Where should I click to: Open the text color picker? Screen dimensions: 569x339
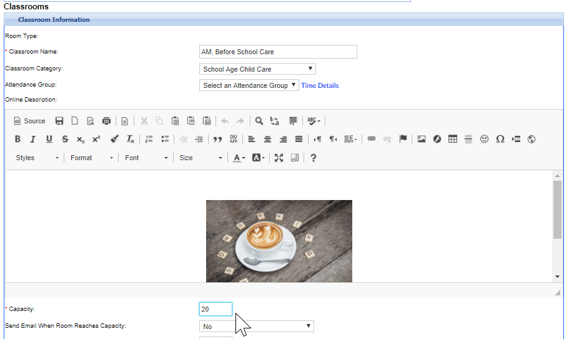[x=239, y=158]
